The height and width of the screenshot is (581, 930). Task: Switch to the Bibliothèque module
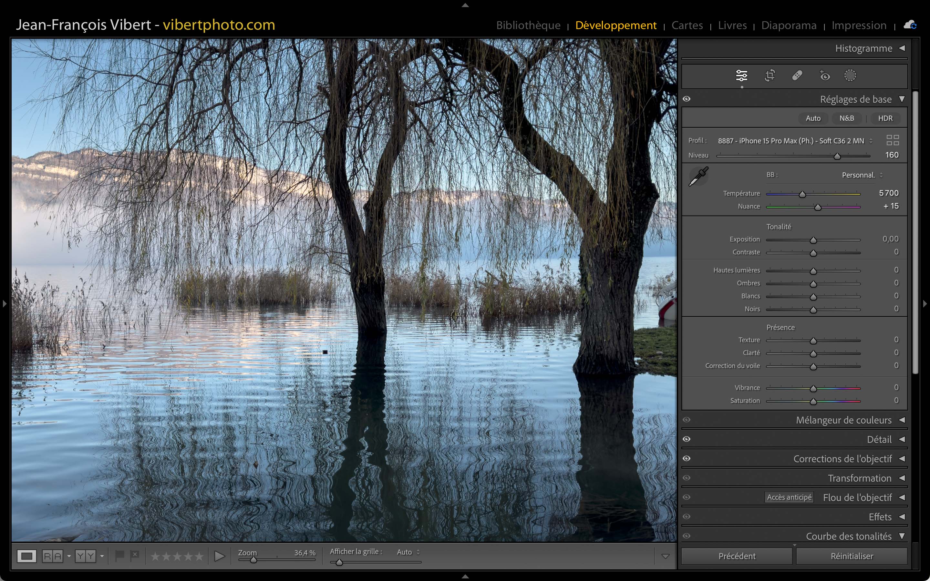[x=528, y=25]
